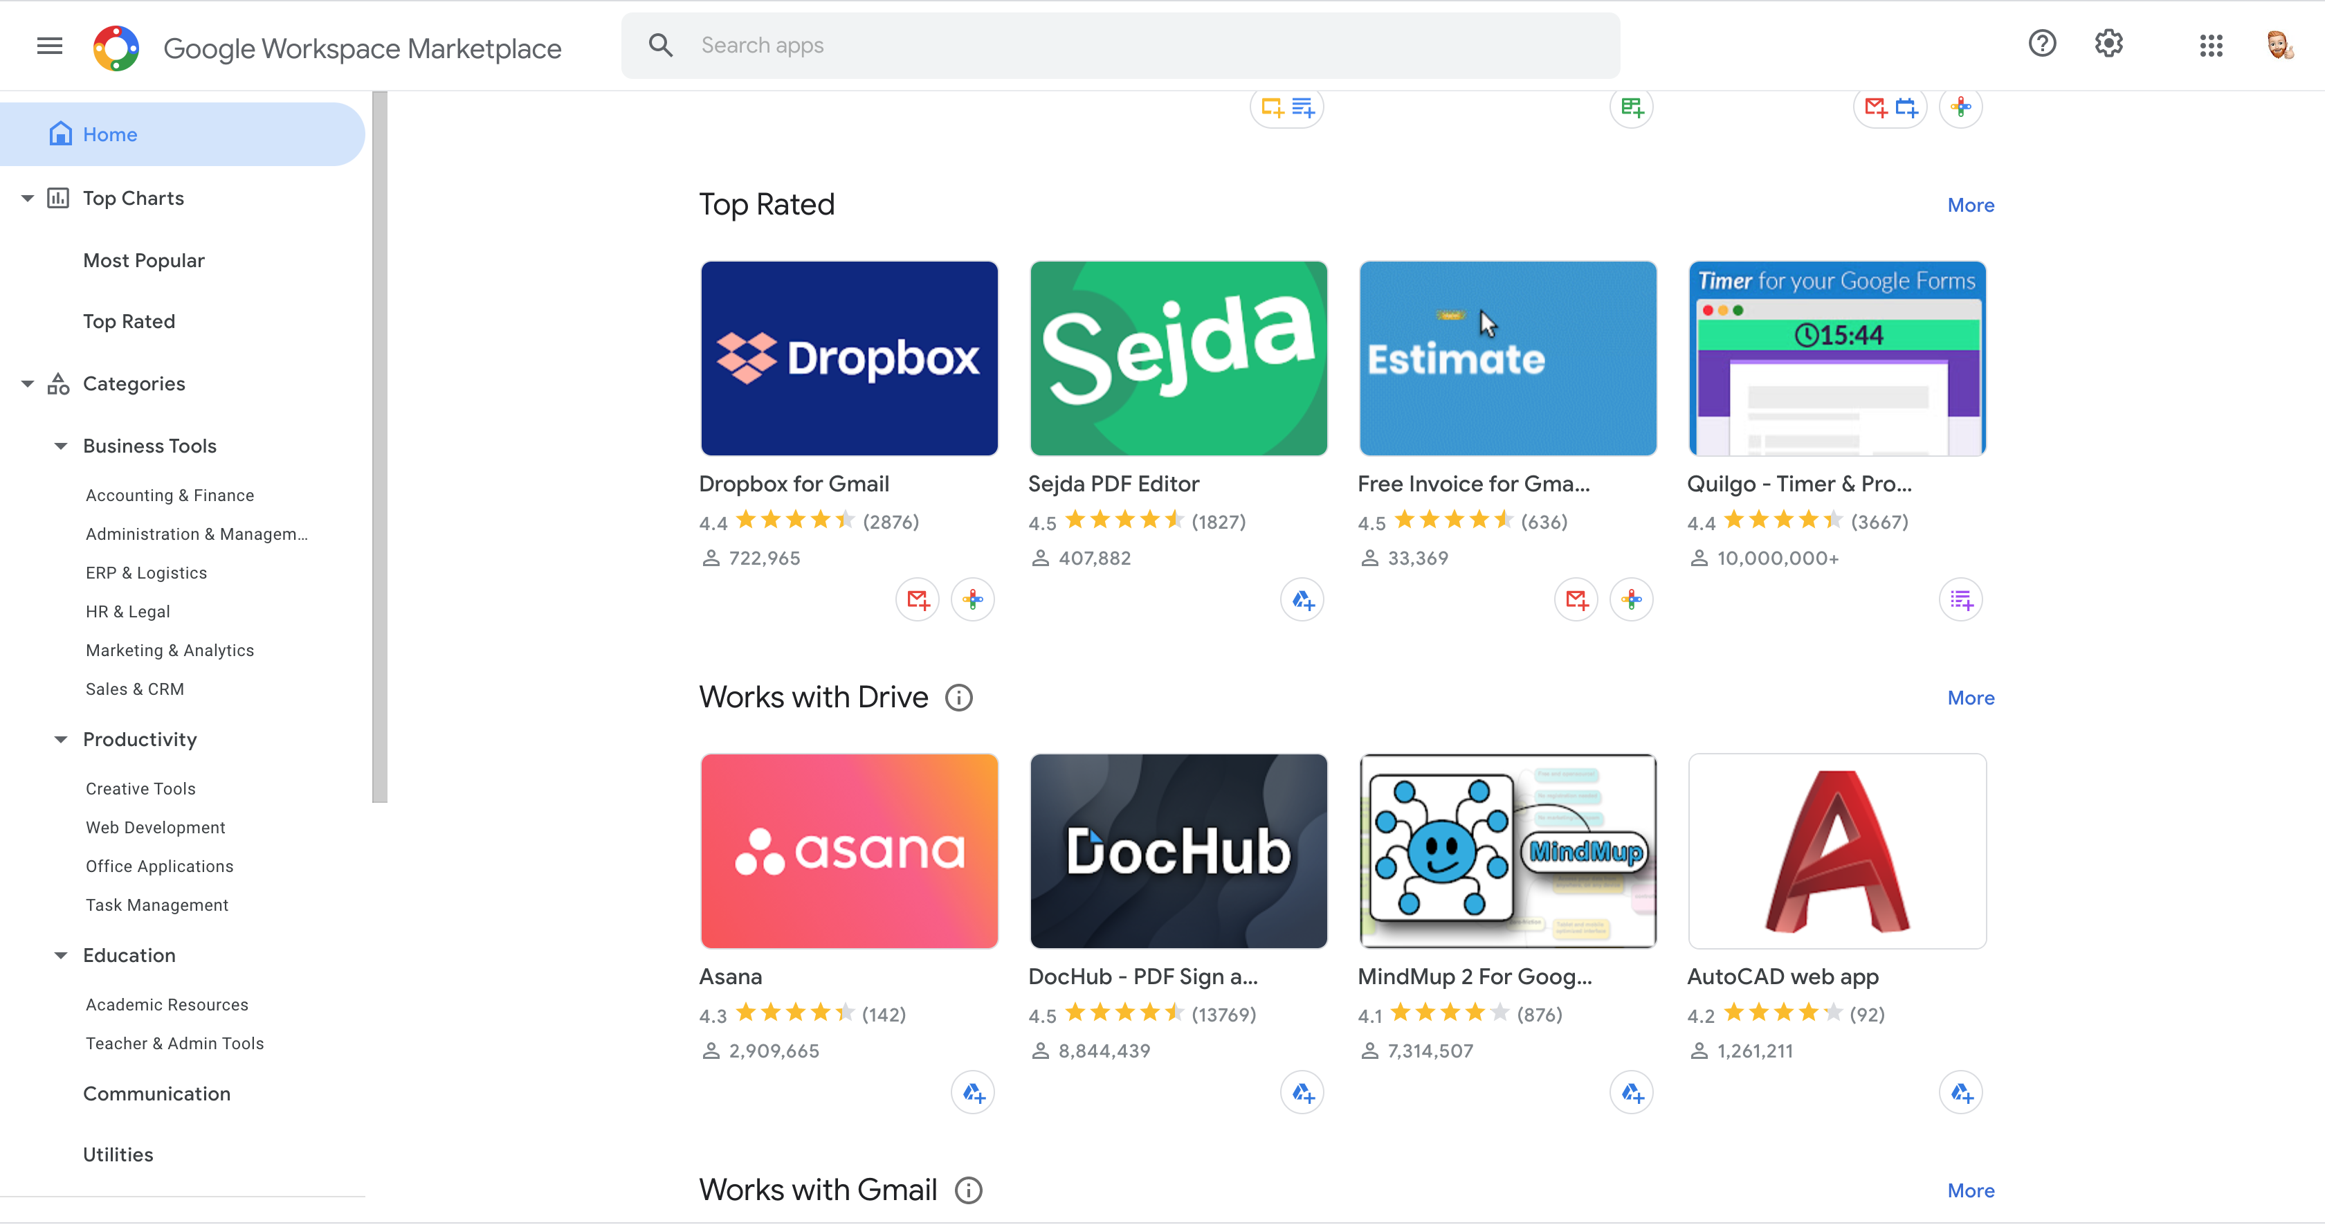The height and width of the screenshot is (1225, 2325).
Task: Click the sidebar vertical scrollbar
Action: click(379, 446)
